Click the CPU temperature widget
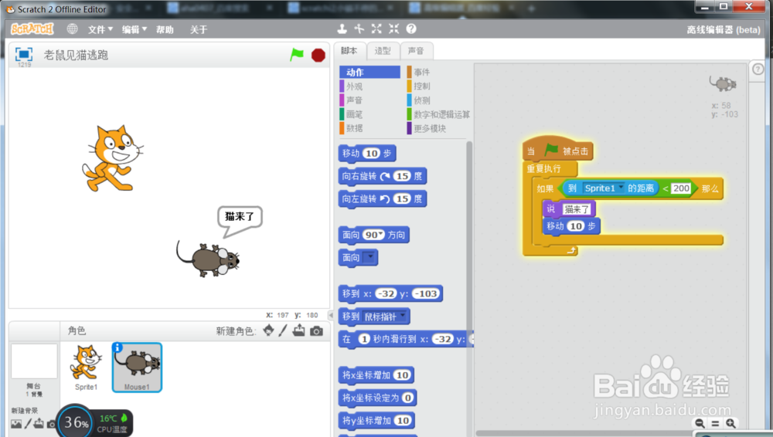The width and height of the screenshot is (773, 437). (94, 422)
